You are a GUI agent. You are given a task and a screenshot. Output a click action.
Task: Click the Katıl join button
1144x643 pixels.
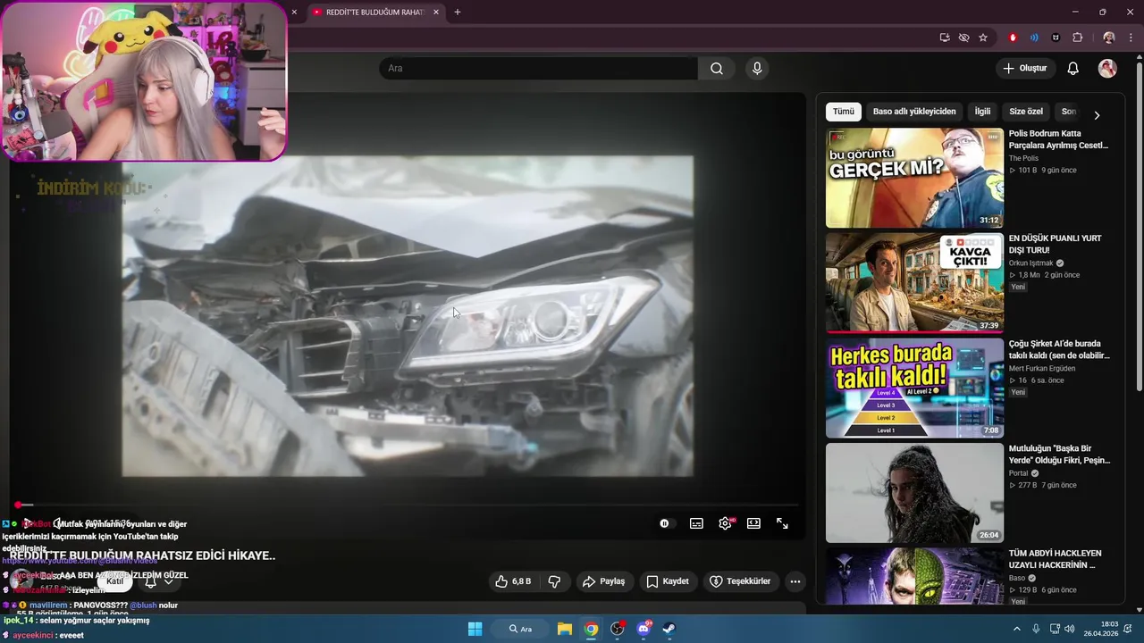point(115,581)
